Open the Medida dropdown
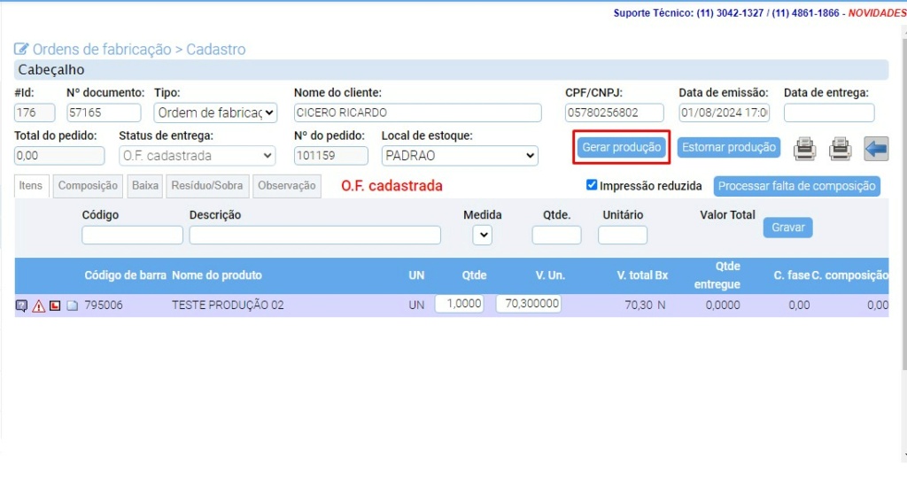 coord(483,236)
